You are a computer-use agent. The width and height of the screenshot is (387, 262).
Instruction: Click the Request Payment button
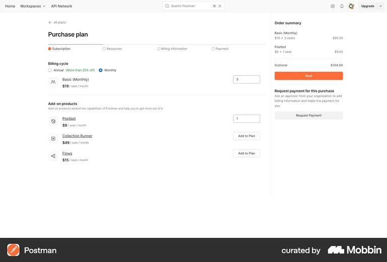[x=308, y=116]
